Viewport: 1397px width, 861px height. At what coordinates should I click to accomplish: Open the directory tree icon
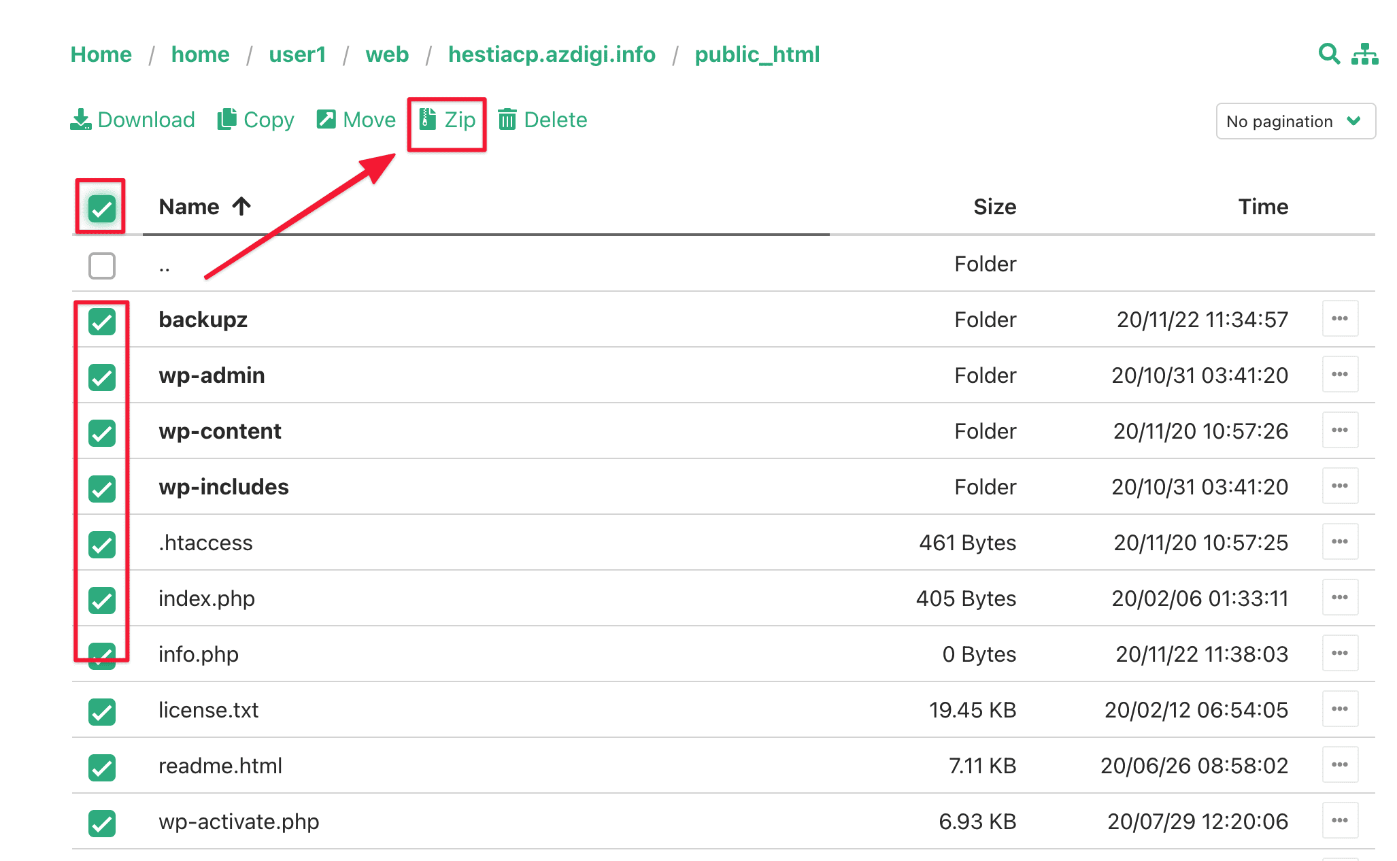coord(1364,54)
